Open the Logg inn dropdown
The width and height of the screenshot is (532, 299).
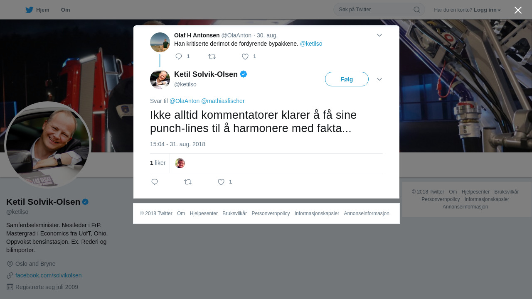click(x=487, y=10)
